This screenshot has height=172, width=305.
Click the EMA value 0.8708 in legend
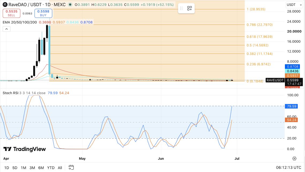86,22
